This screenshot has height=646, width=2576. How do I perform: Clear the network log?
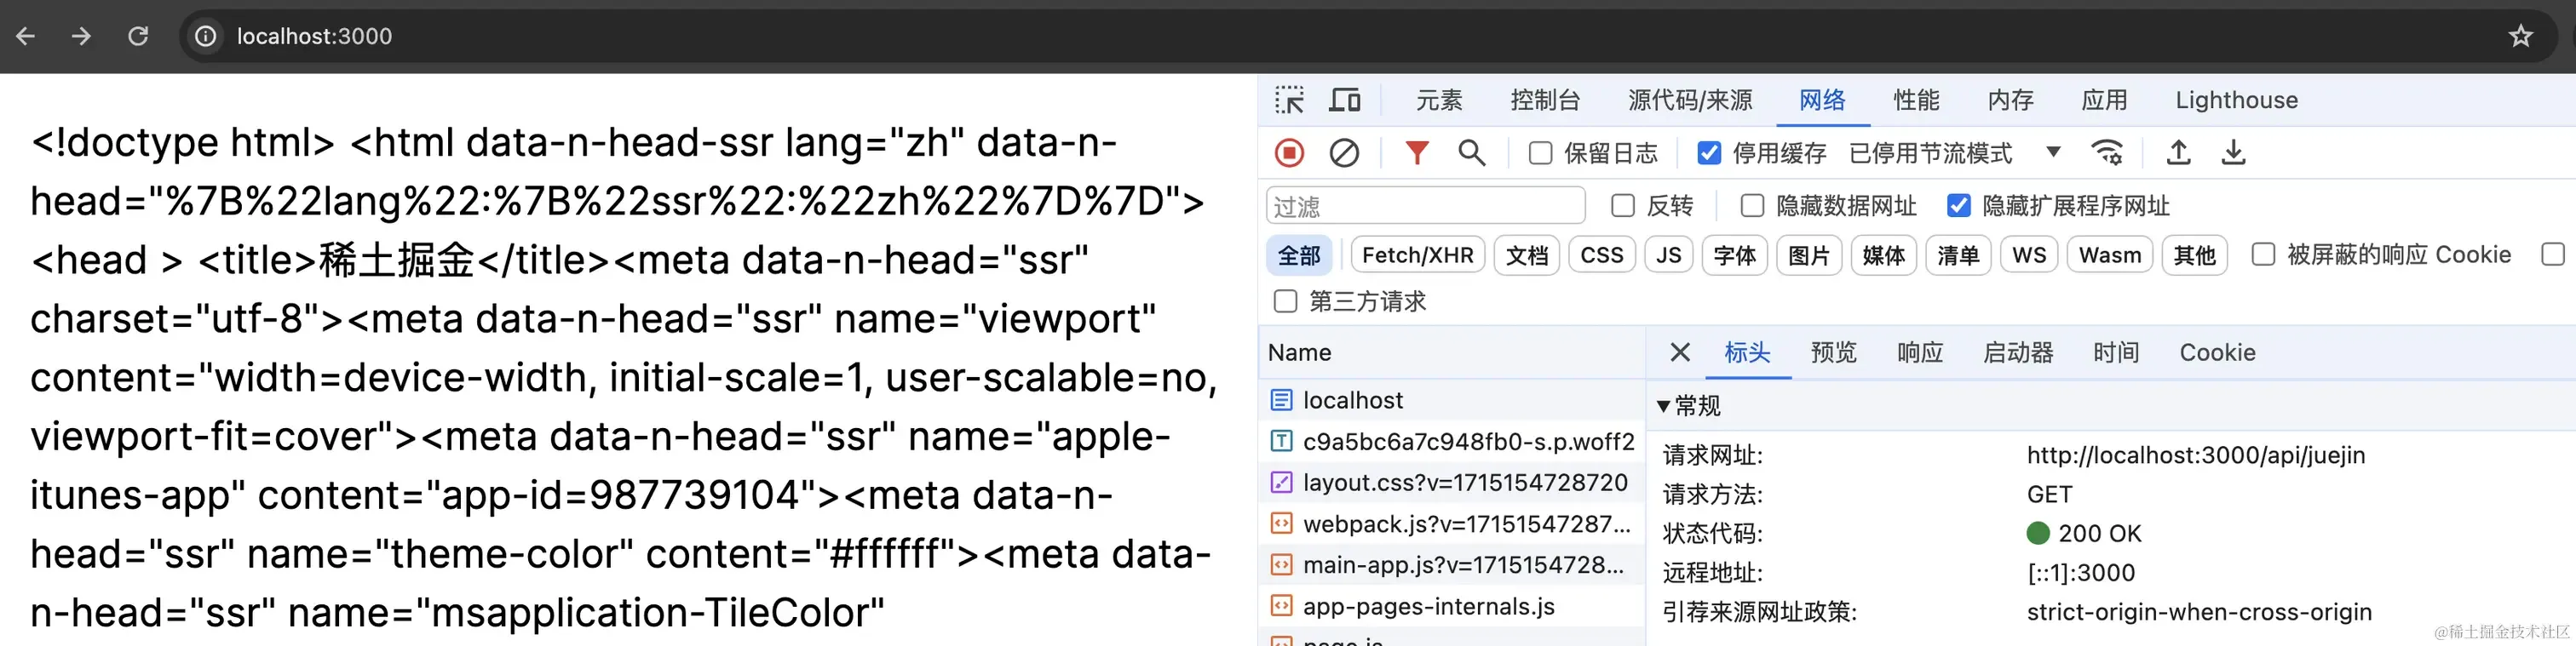1343,152
